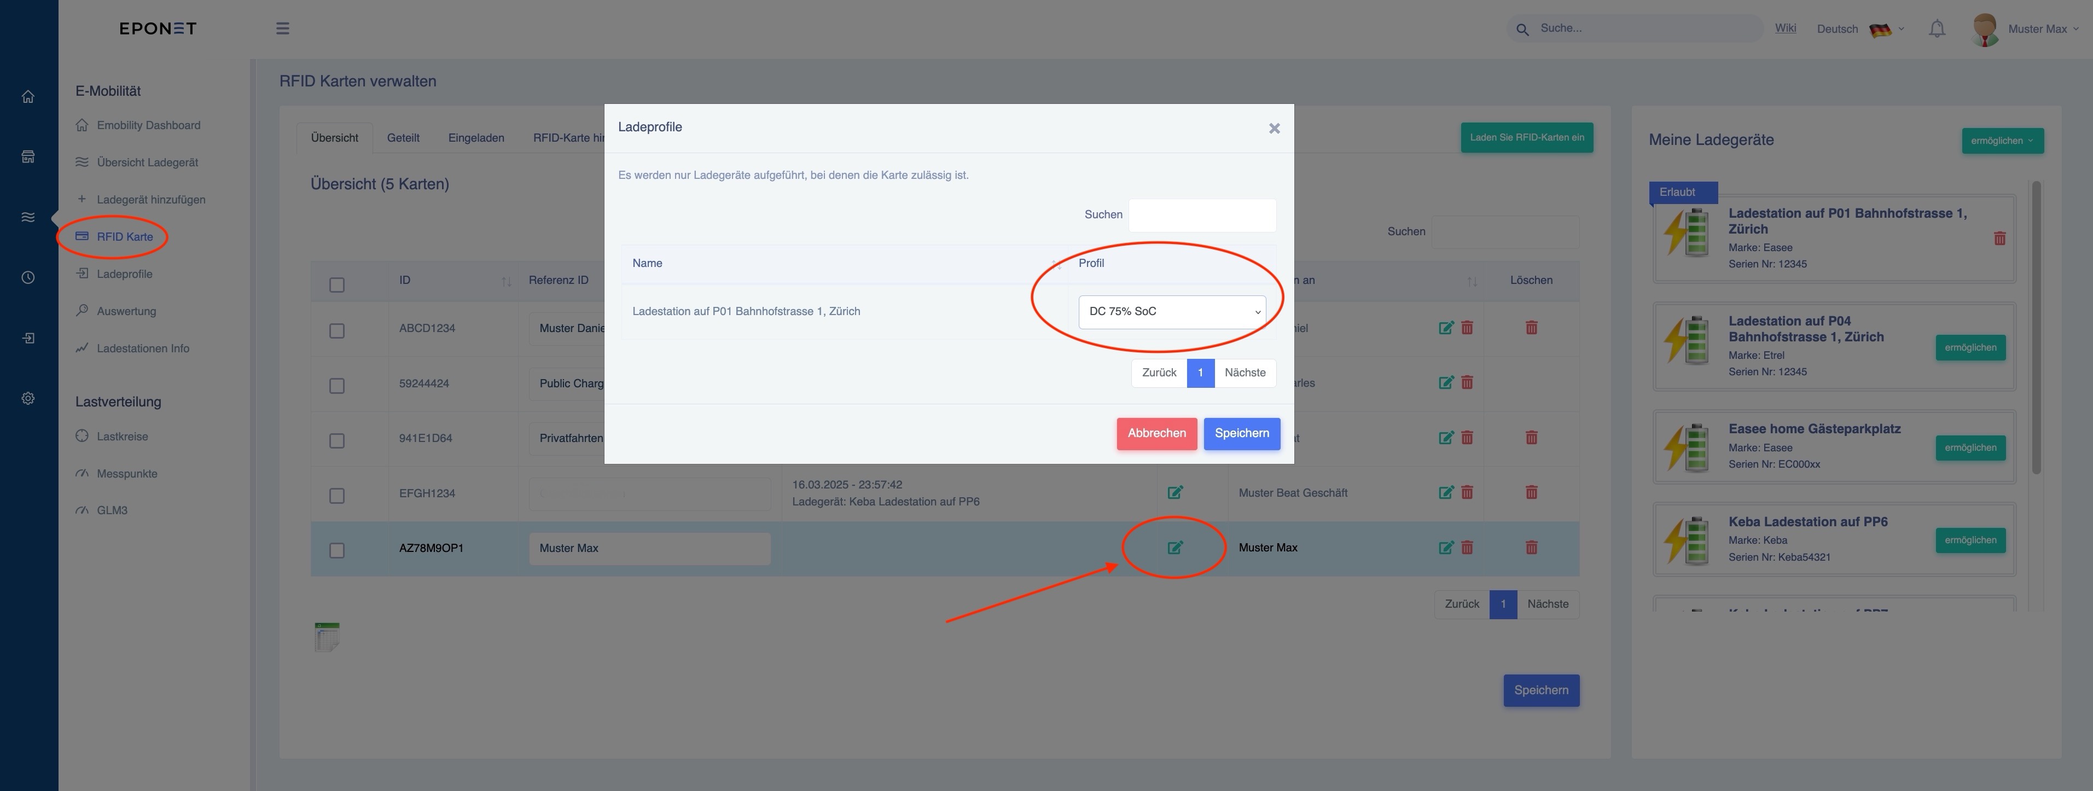The image size is (2093, 791).
Task: Click the settings gear in left rail
Action: [28, 399]
